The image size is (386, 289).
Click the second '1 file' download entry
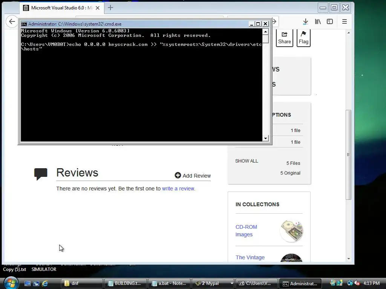pyautogui.click(x=296, y=142)
